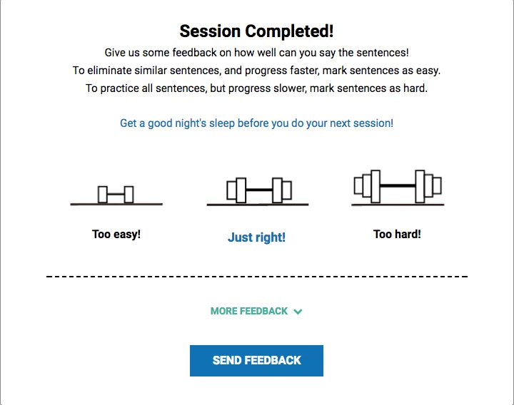The image size is (514, 405).
Task: Click the dashed divider line
Action: (256, 276)
